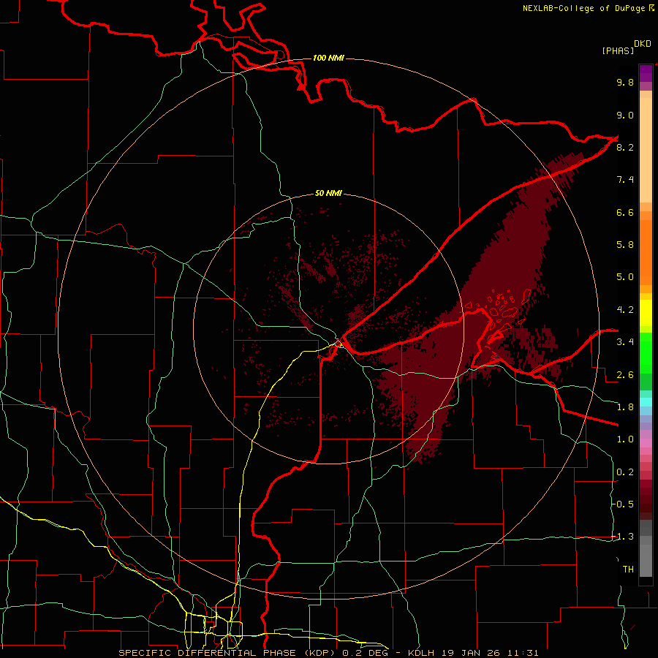Click the pink segment of the color bar

point(646,443)
